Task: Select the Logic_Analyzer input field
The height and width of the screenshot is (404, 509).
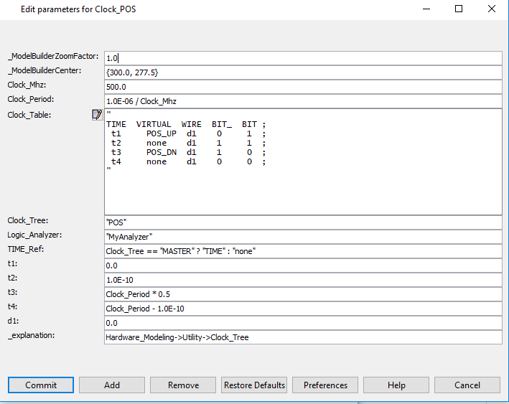Action: coord(302,237)
